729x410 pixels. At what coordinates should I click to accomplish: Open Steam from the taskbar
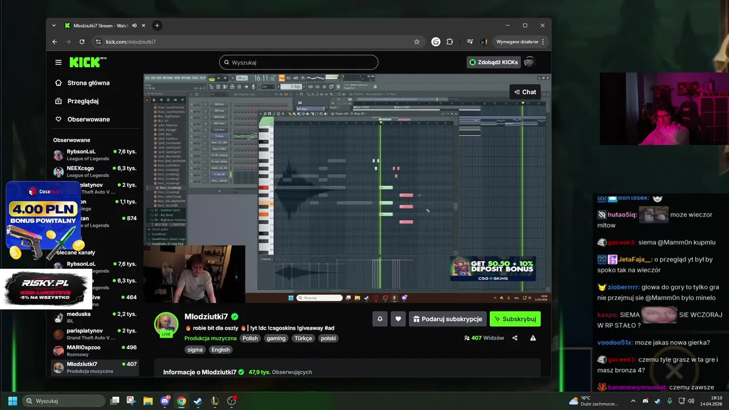[198, 401]
